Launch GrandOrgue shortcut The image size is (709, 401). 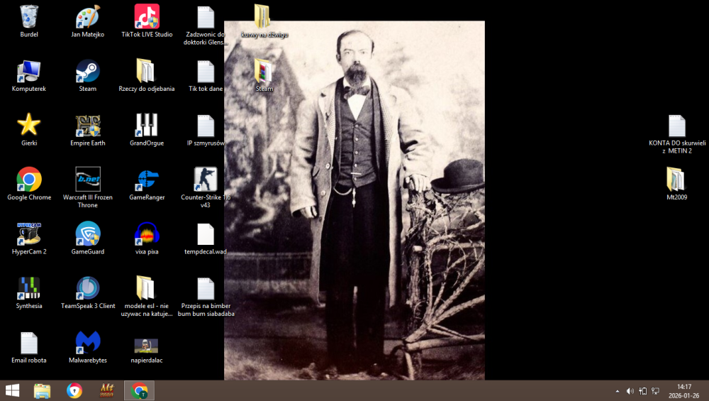click(147, 125)
